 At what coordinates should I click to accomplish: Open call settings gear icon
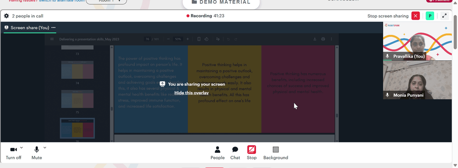(6, 16)
